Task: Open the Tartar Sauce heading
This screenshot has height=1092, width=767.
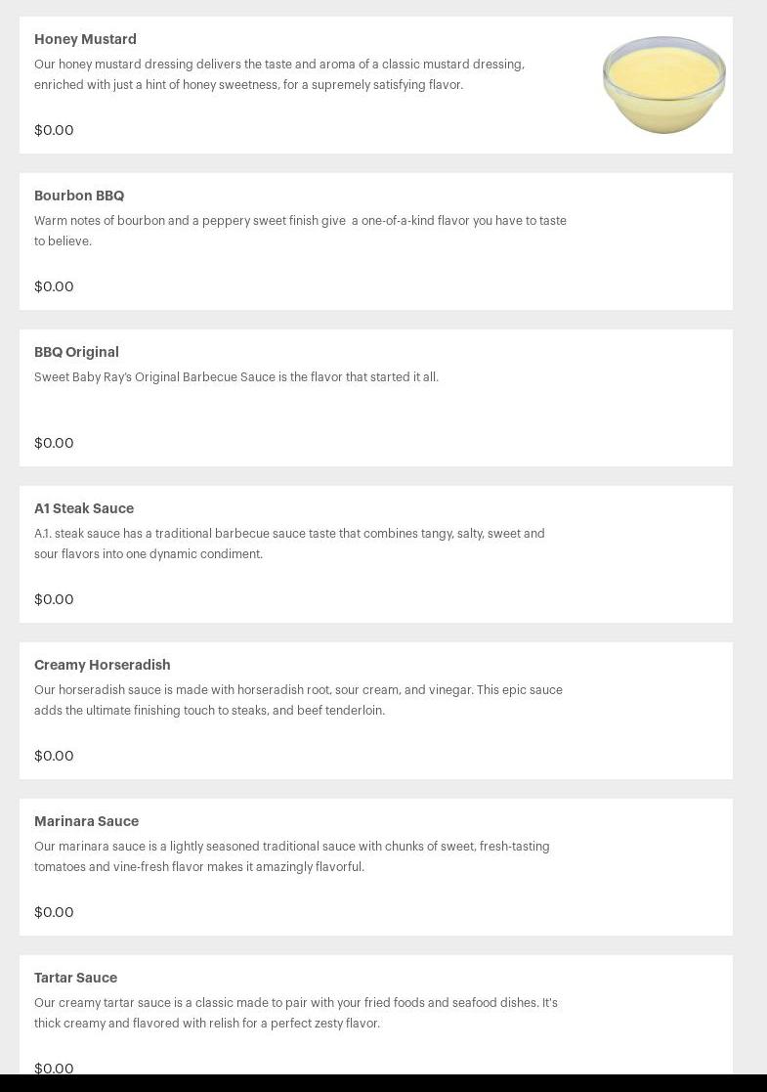Action: [75, 978]
